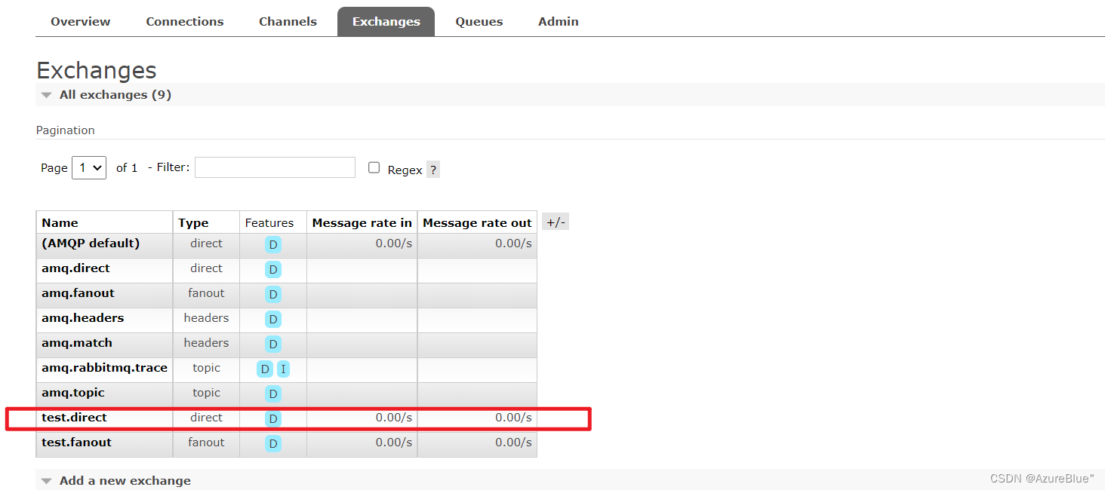1105x490 pixels.
Task: Sort by Name column header
Action: tap(60, 222)
